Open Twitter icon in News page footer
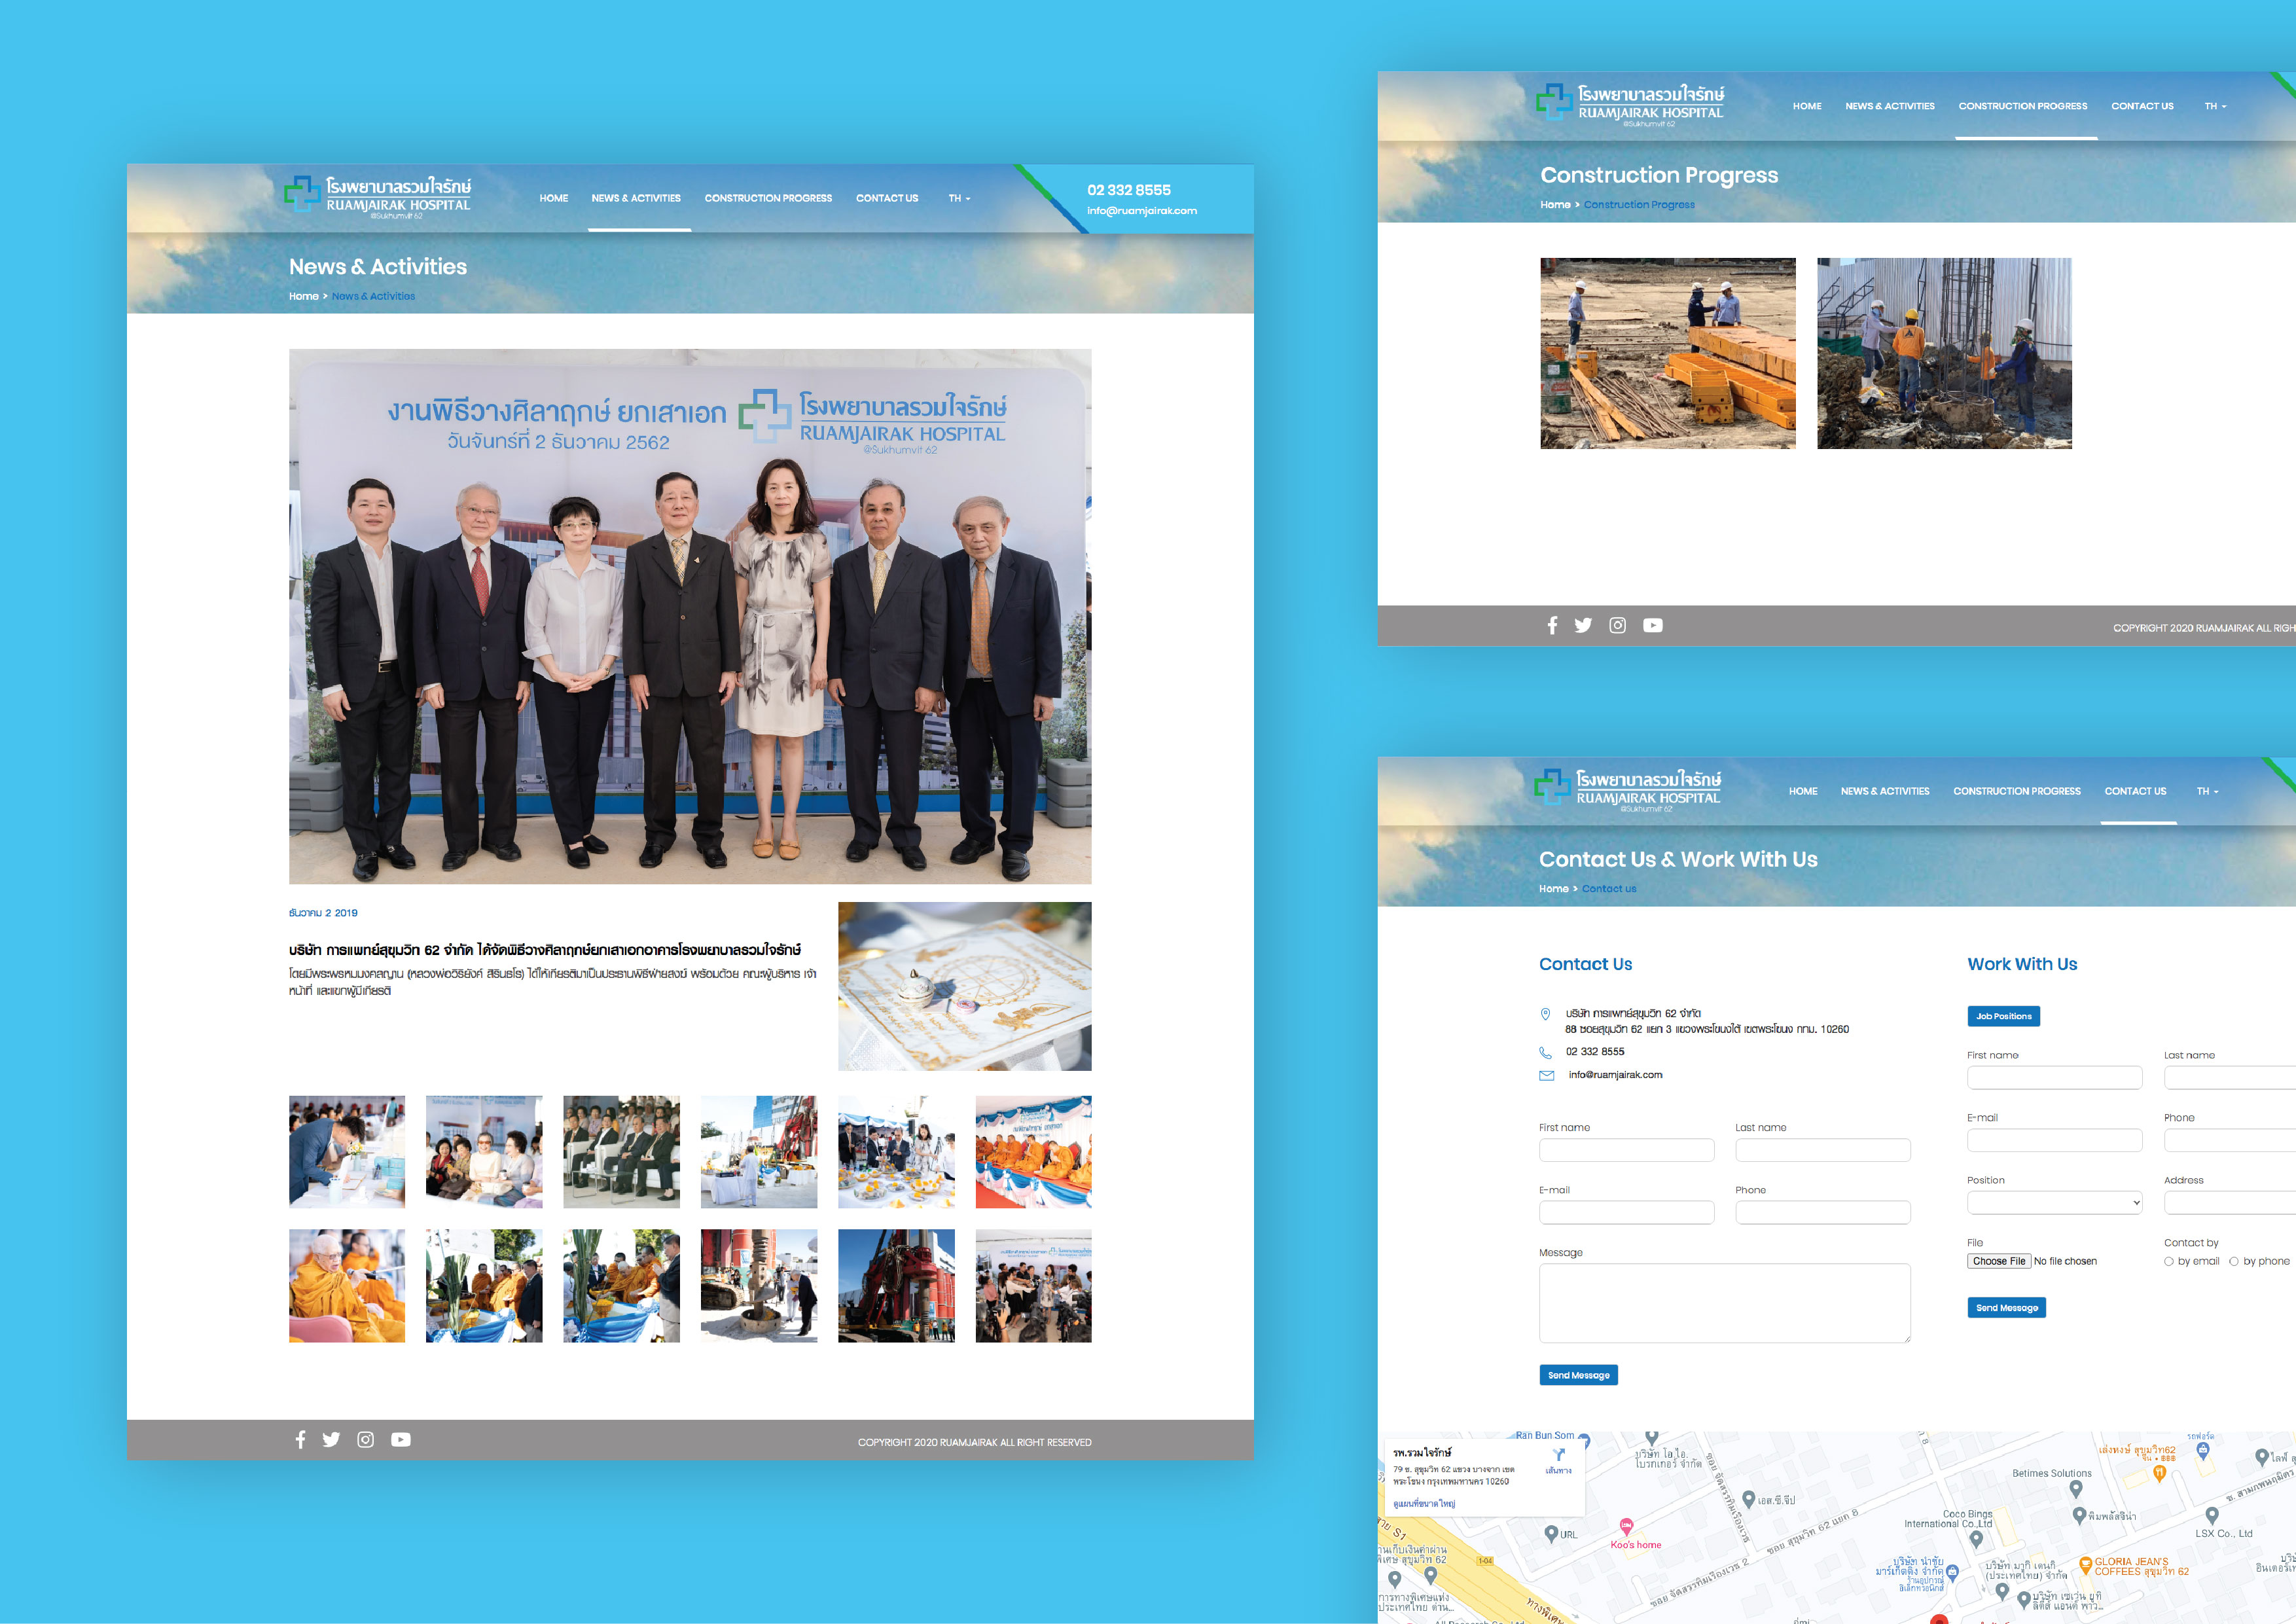2296x1624 pixels. [x=331, y=1439]
